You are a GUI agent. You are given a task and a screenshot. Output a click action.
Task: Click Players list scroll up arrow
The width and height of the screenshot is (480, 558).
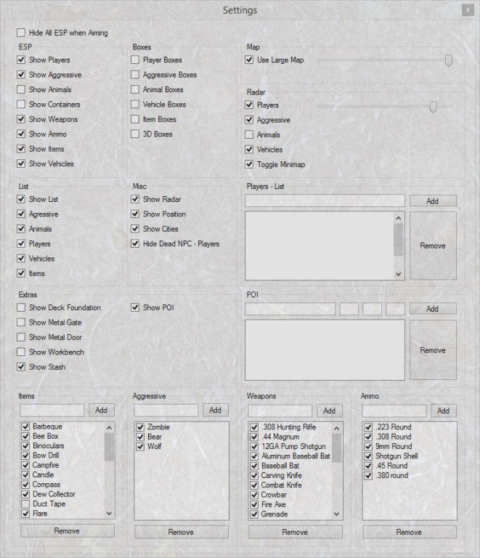(x=399, y=218)
